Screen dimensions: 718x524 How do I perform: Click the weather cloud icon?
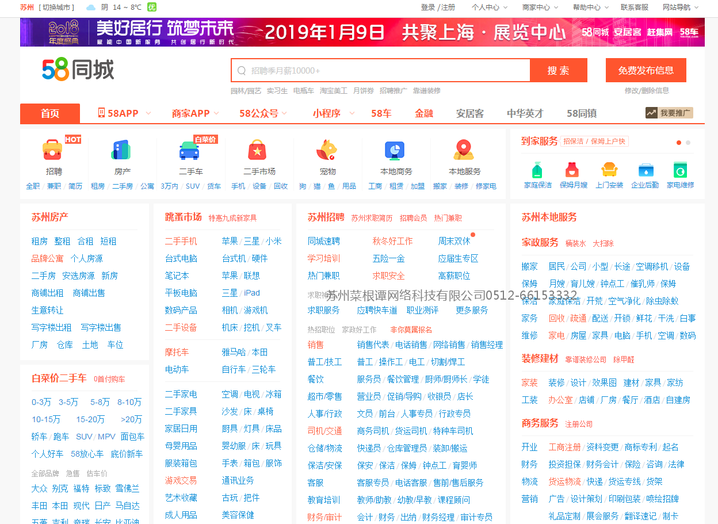click(91, 7)
